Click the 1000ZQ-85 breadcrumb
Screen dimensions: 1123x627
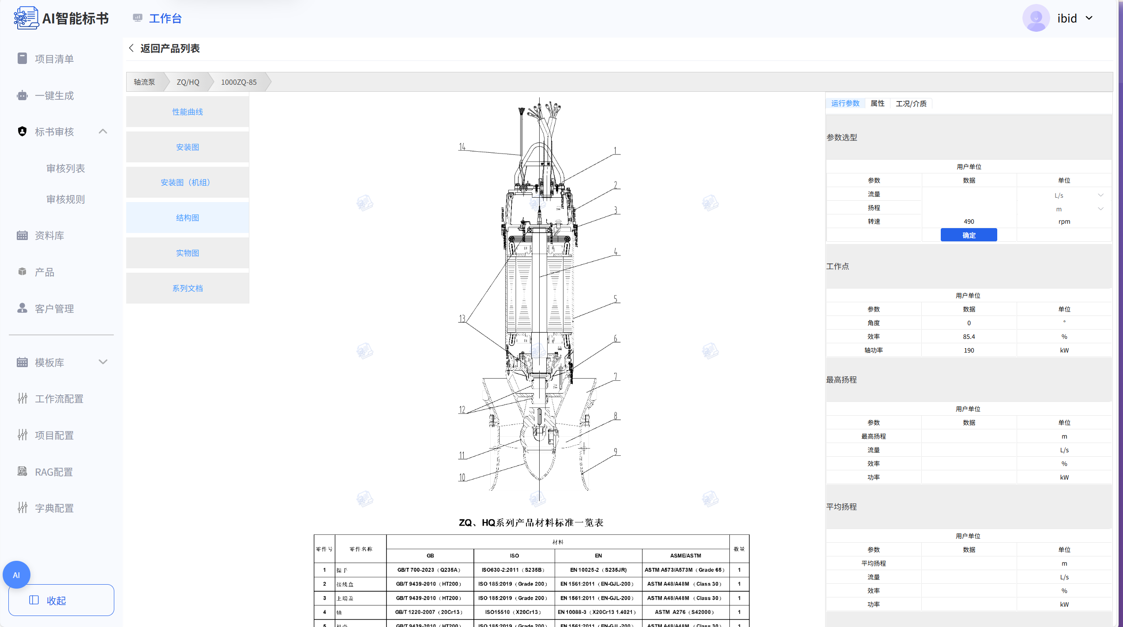coord(239,82)
